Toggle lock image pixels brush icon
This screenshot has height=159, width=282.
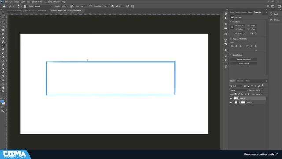click(x=239, y=94)
